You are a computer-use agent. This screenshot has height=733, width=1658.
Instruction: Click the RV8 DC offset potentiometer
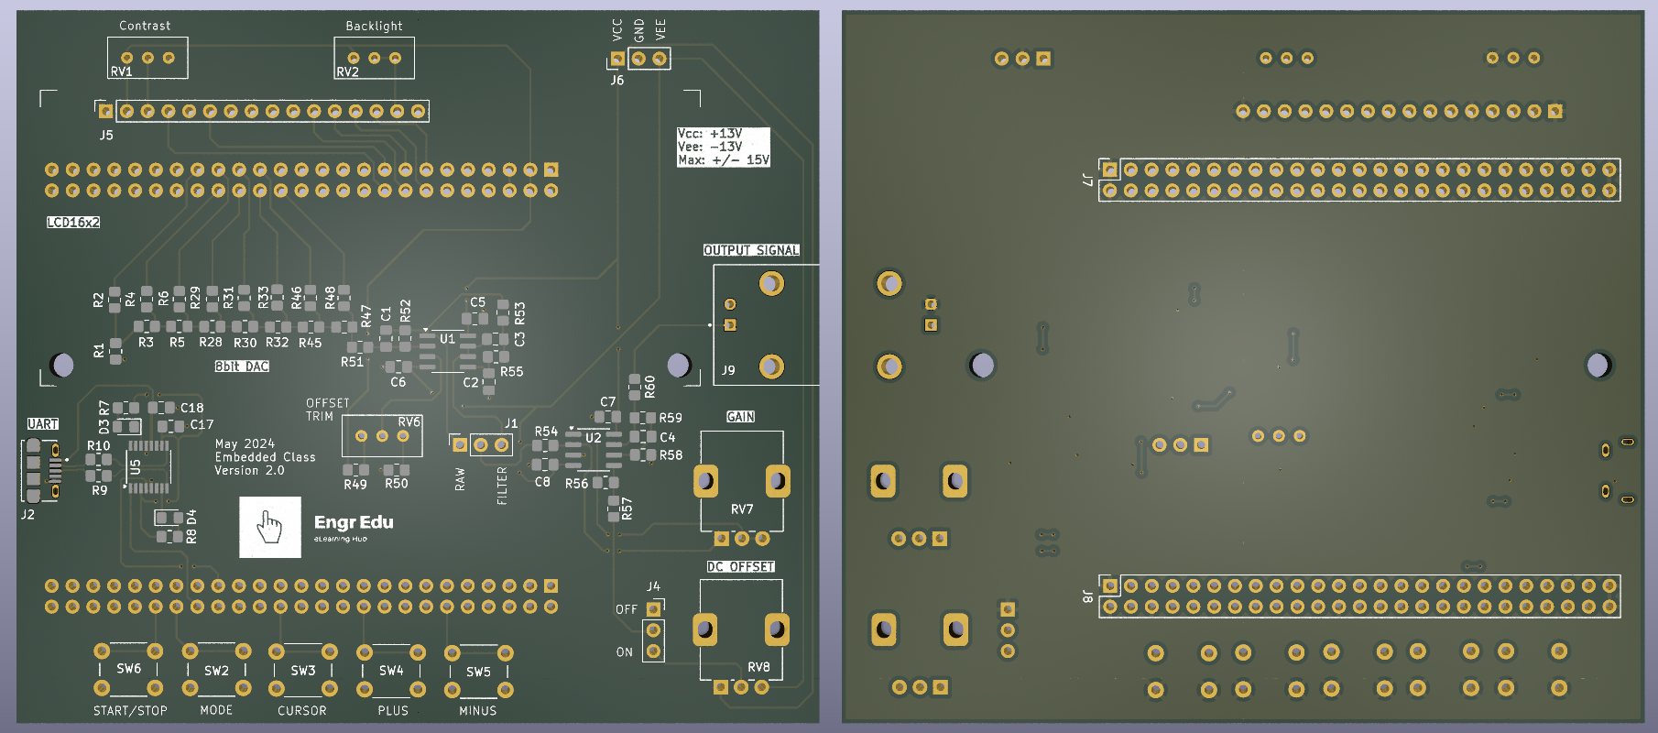[x=741, y=630]
